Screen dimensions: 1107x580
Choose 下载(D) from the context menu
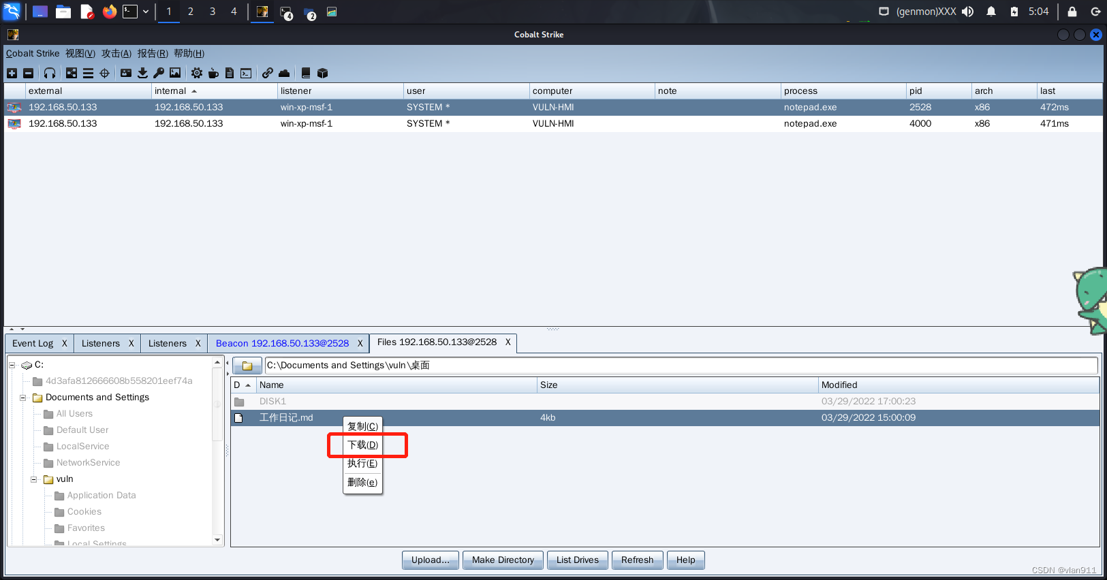point(362,445)
